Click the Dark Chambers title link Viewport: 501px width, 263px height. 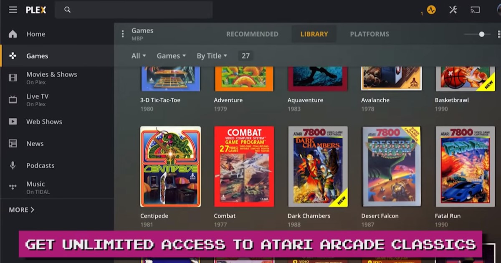coord(309,216)
